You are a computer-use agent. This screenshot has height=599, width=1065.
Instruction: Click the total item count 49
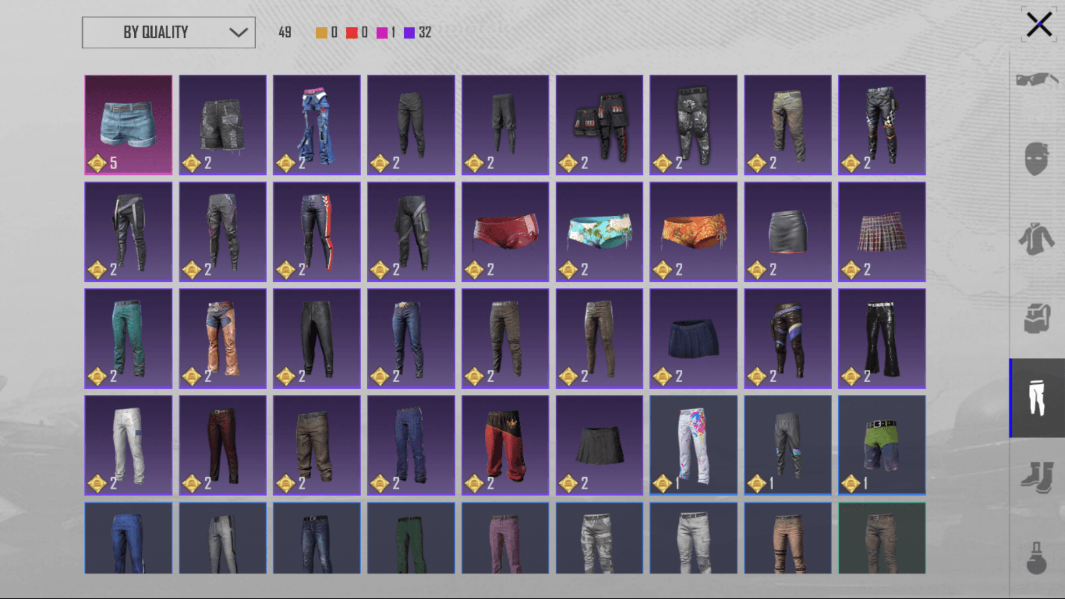[285, 33]
